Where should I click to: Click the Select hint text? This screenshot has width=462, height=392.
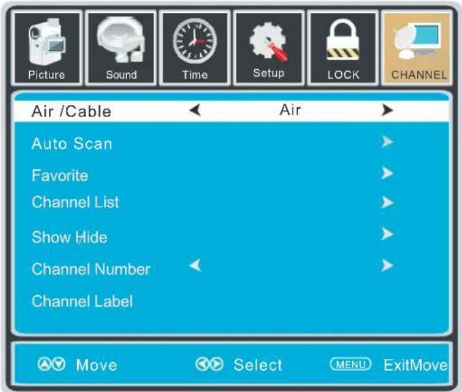[258, 365]
